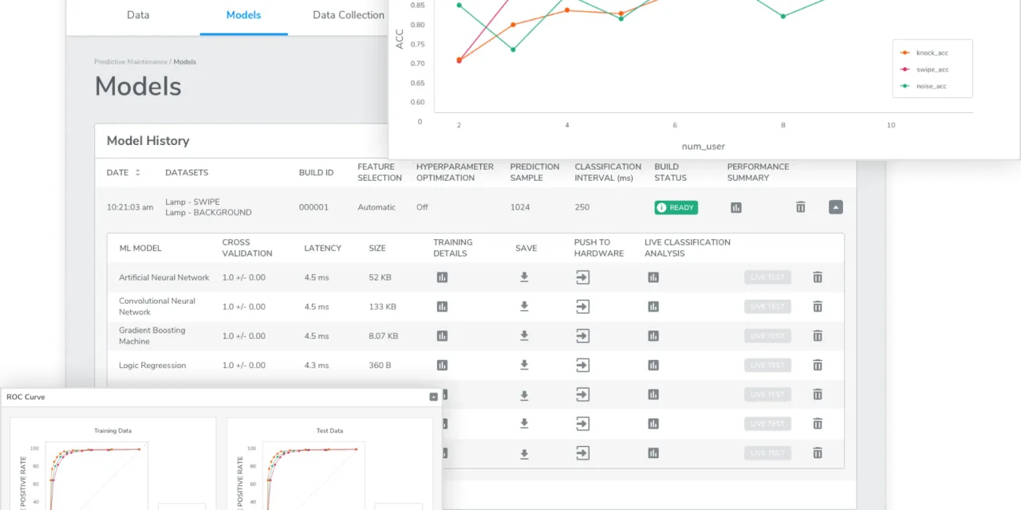Viewport: 1021px width, 510px height.
Task: Toggle swipe_acc series in chart legend
Action: (x=924, y=69)
